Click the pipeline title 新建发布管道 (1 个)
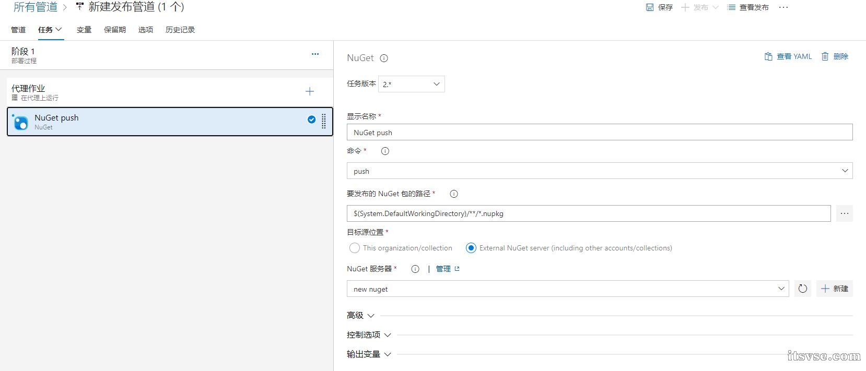Viewport: 866px width, 371px height. [x=136, y=7]
